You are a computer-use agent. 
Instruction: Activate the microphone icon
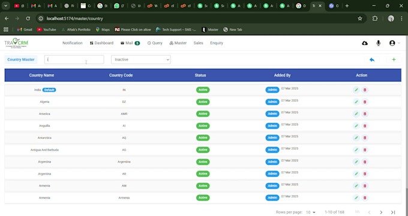point(379,43)
